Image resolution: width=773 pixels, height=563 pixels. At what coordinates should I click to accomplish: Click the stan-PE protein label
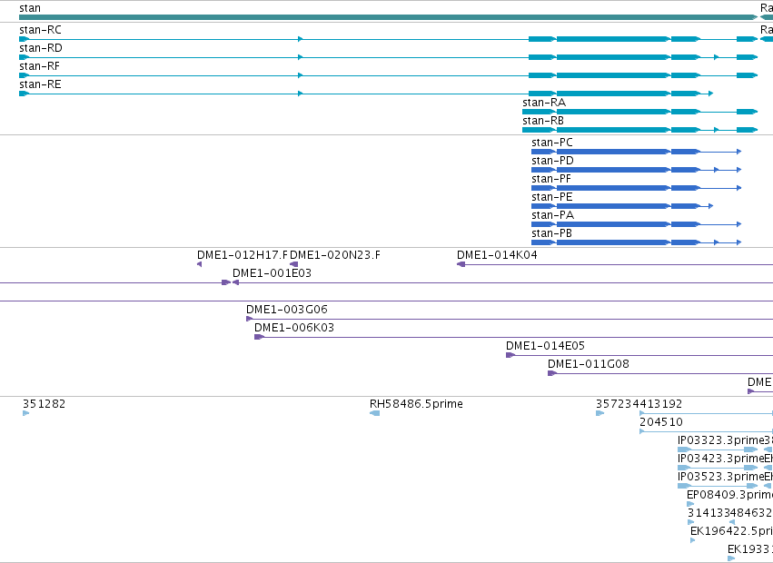552,197
